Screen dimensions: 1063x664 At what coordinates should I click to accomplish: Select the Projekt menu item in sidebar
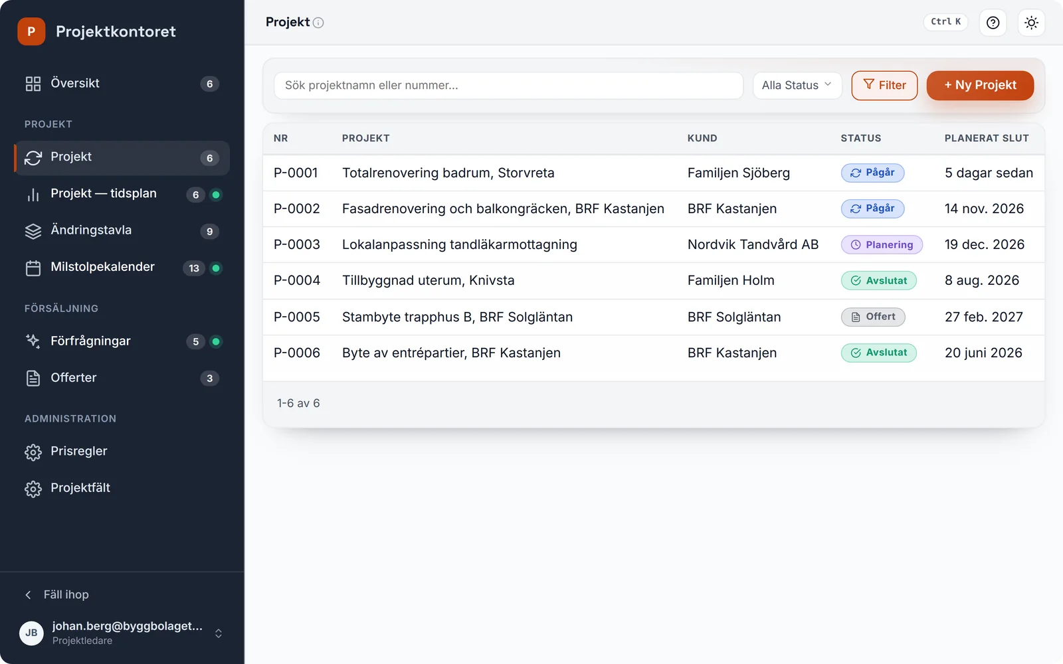[x=122, y=157]
